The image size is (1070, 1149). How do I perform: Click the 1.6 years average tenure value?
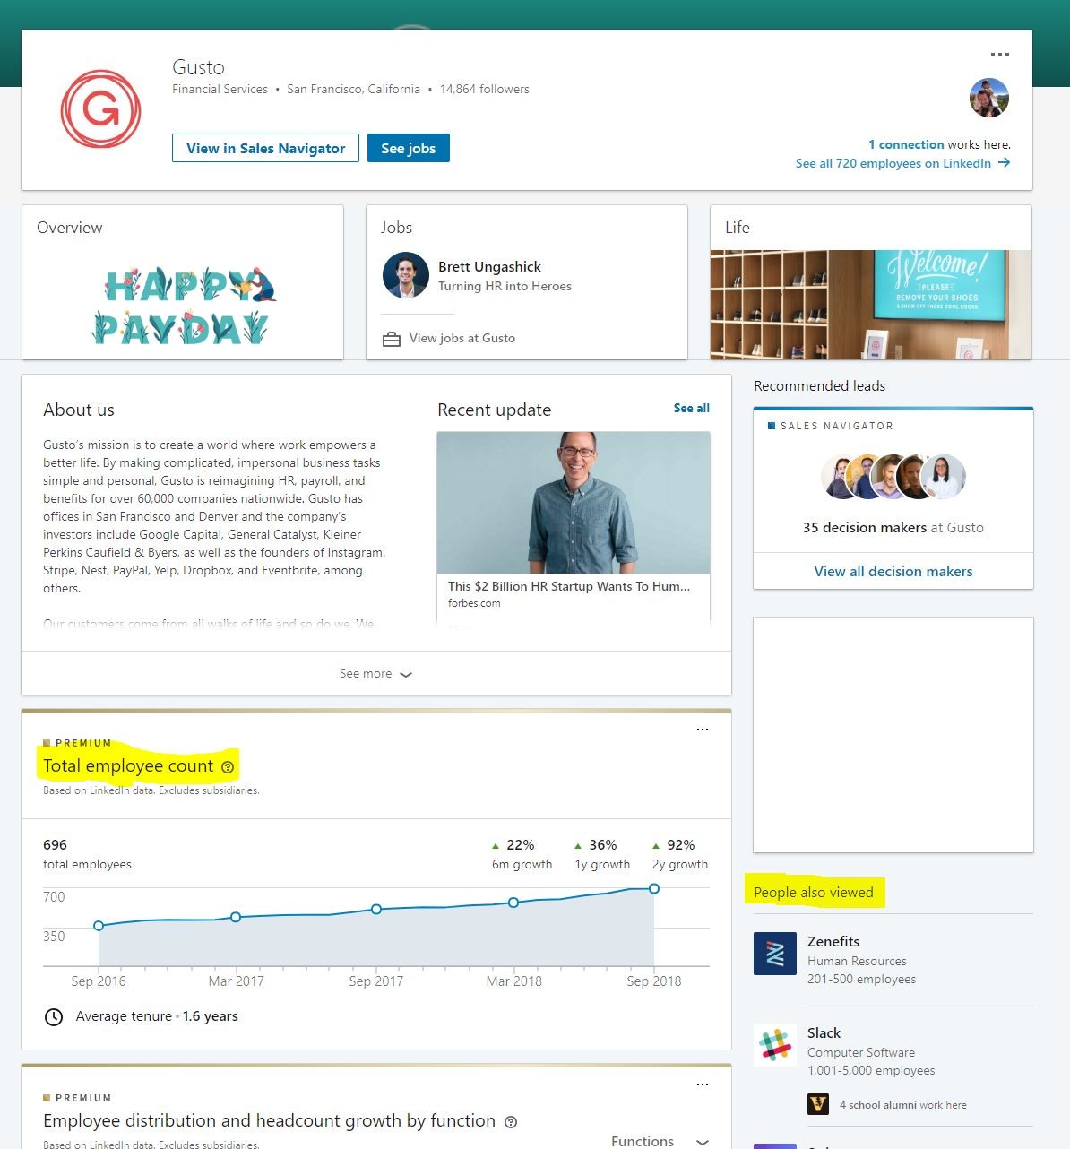211,1016
